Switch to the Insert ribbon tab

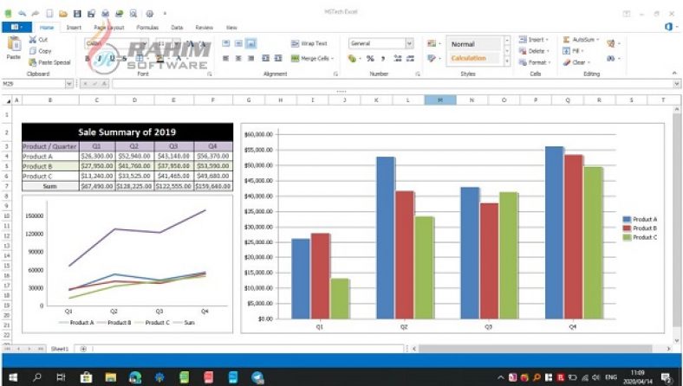[74, 28]
